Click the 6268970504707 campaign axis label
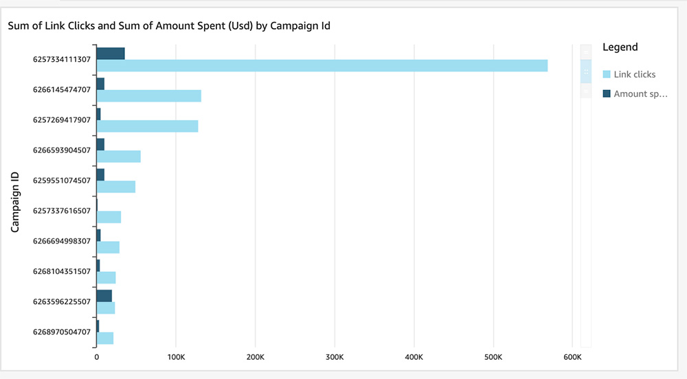687x379 pixels. (61, 332)
